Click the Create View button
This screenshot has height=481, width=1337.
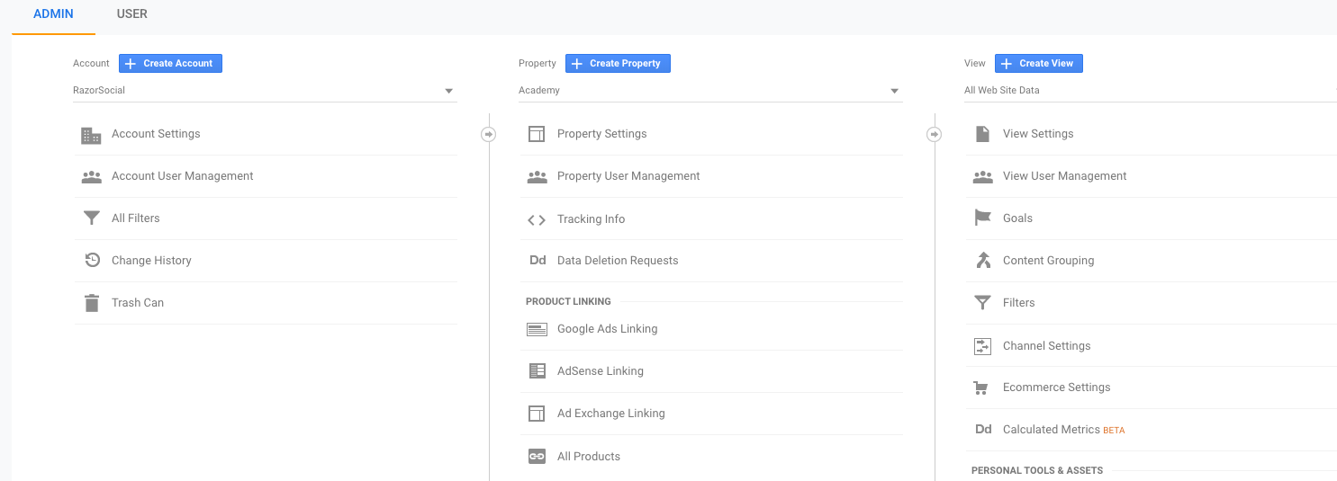(1038, 64)
